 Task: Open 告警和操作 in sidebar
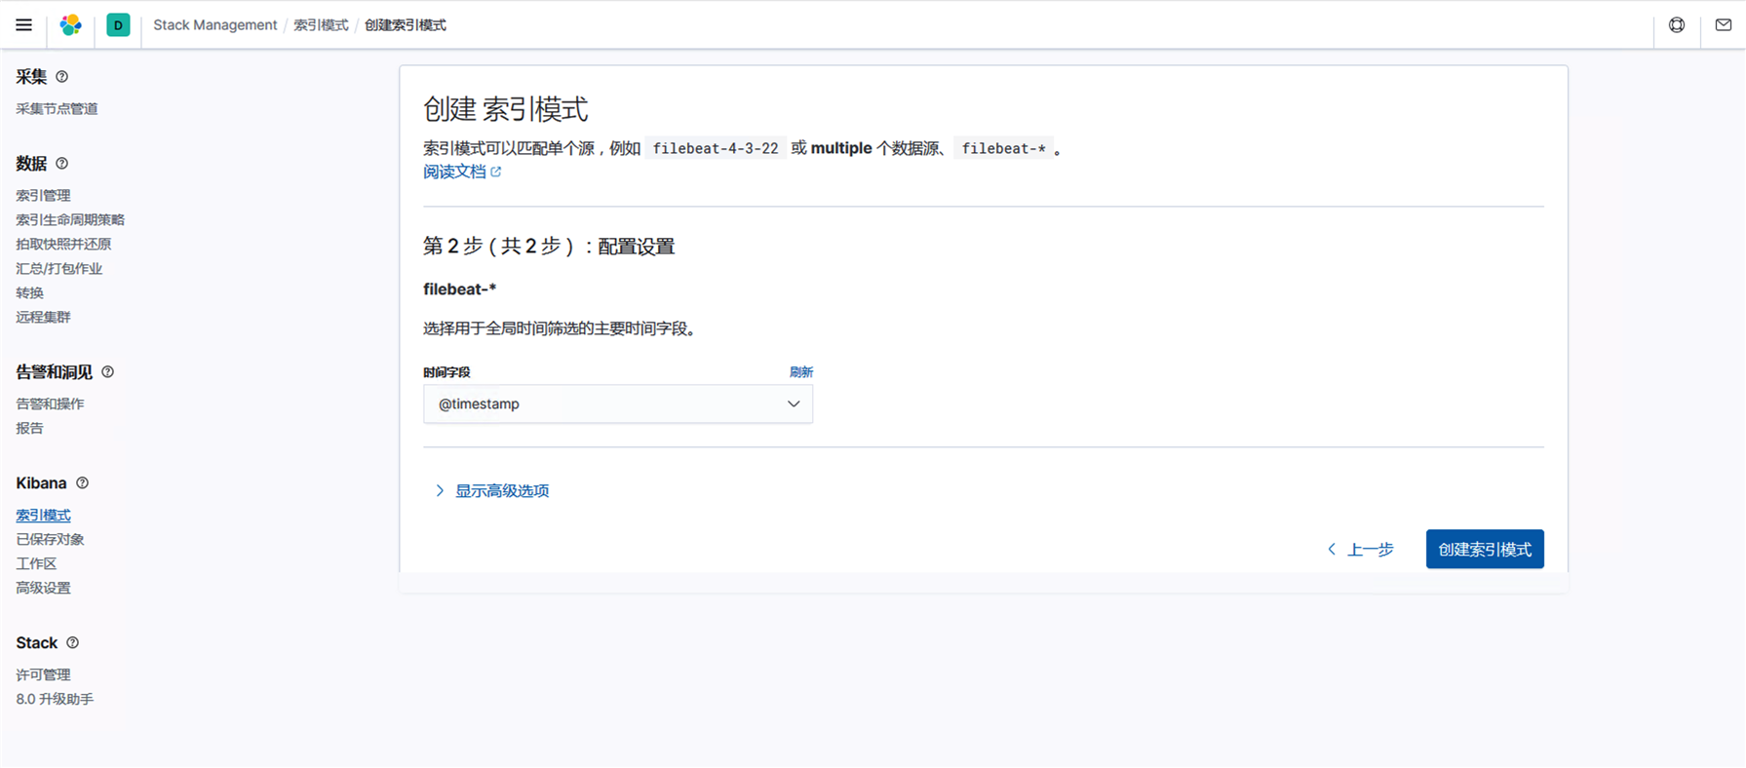coord(50,404)
